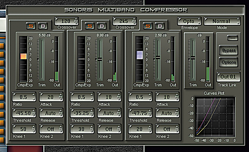Click the mid band Ratio 0.5 field
The width and height of the screenshot is (249, 152).
(x=82, y=97)
